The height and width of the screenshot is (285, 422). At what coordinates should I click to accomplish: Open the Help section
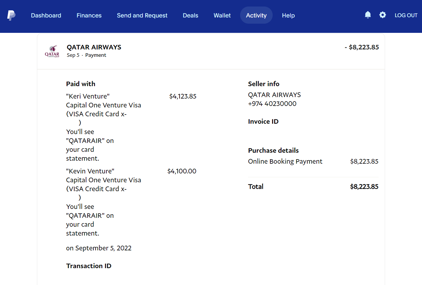(288, 15)
